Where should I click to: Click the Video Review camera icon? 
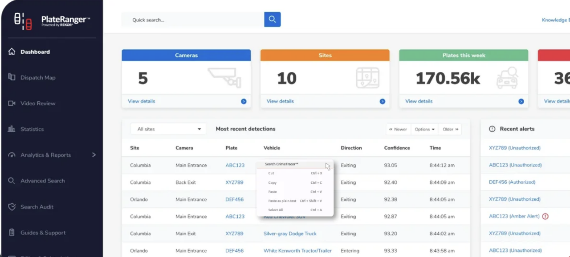(x=12, y=103)
